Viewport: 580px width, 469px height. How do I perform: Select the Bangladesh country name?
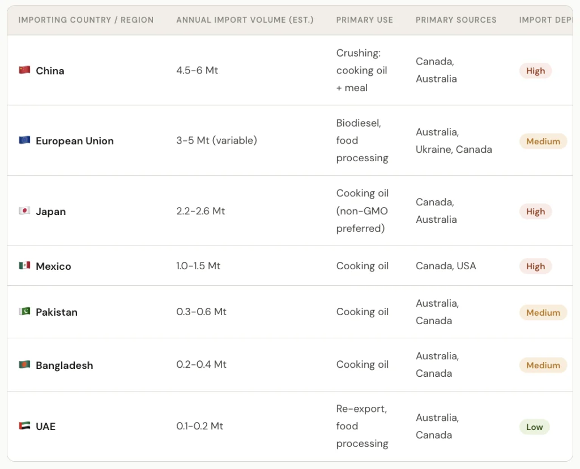(65, 365)
